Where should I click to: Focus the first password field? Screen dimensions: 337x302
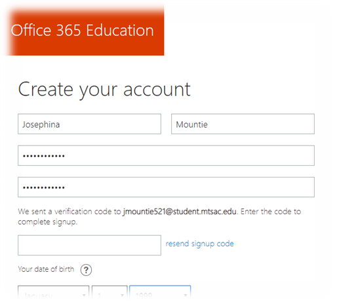point(166,155)
